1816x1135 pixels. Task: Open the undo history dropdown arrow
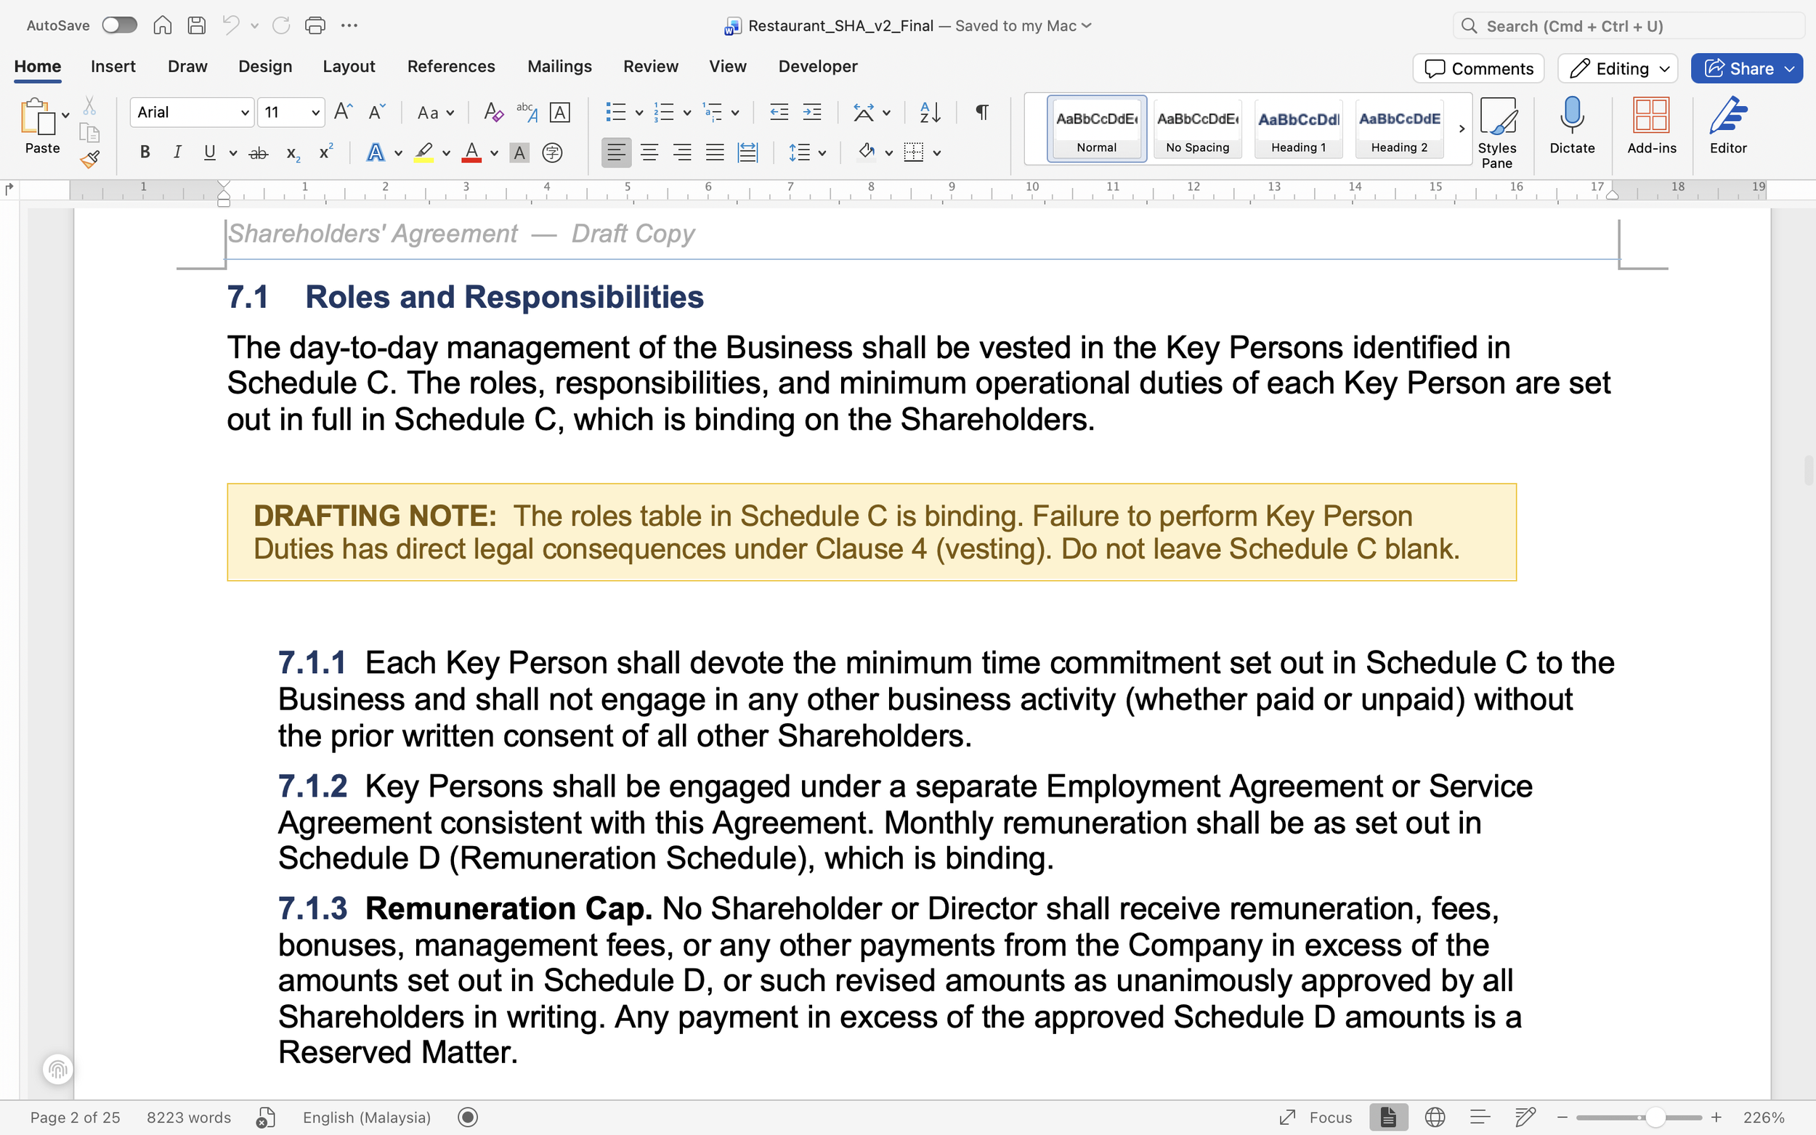tap(254, 25)
